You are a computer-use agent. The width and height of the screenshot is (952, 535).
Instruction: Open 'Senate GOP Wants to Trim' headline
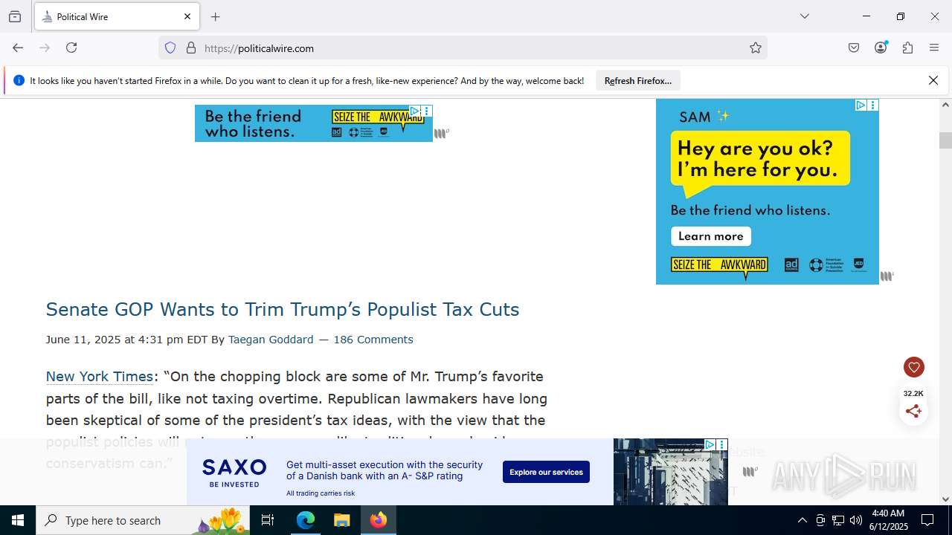(283, 309)
